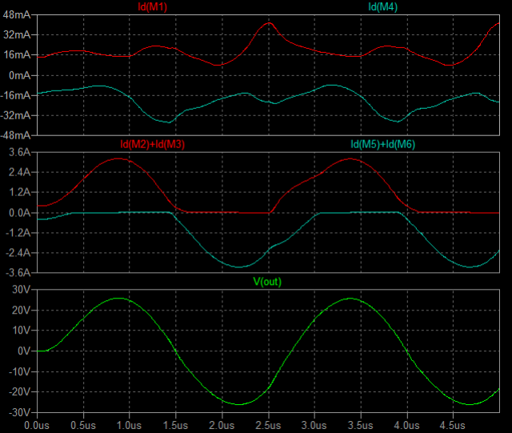Select the Id(M5)+Id(M6) trace label
512x433 pixels.
(382, 145)
